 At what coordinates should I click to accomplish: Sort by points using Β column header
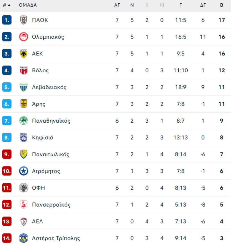click(x=222, y=5)
